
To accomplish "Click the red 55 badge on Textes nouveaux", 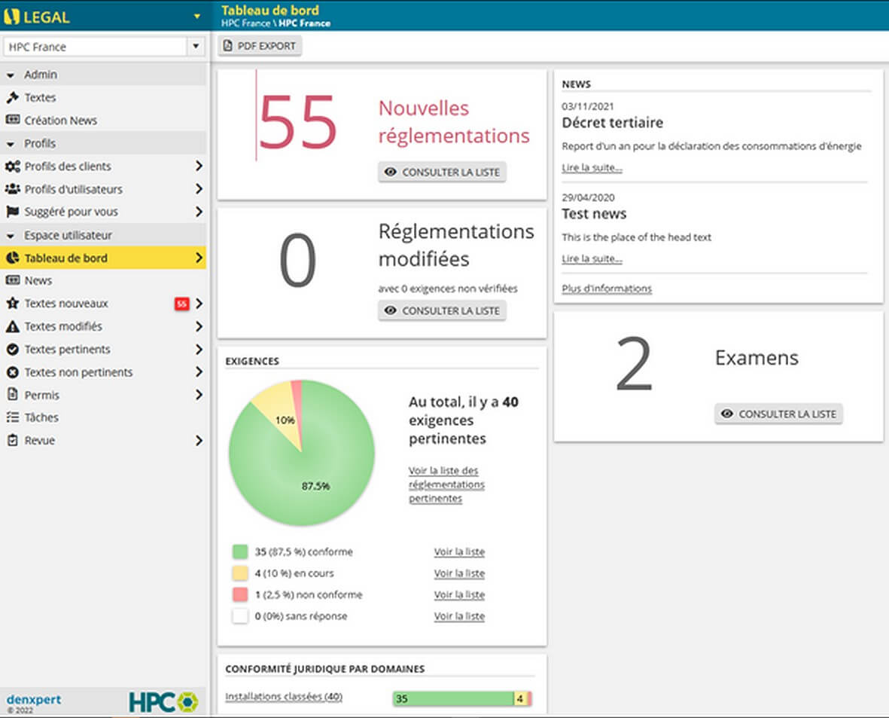I will pyautogui.click(x=181, y=304).
